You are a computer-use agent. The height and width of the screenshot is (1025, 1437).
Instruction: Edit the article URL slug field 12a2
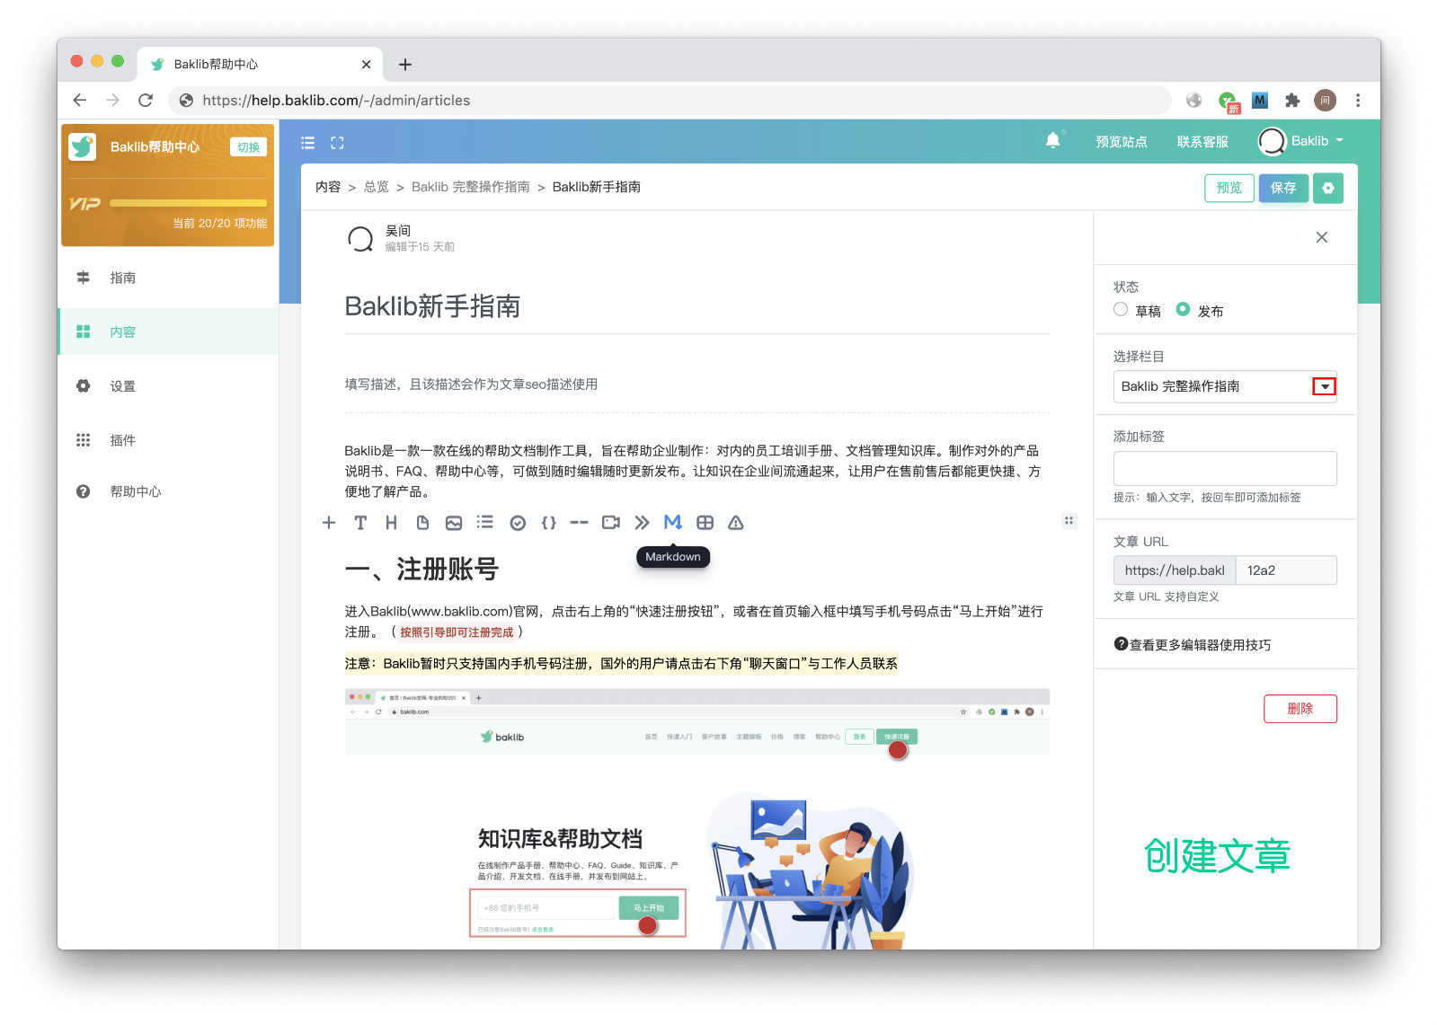[x=1286, y=570]
